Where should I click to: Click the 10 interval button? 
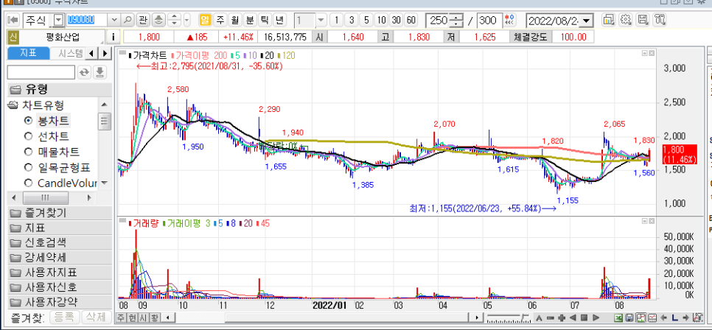(382, 21)
